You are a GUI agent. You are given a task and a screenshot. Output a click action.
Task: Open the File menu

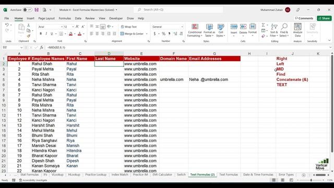pos(7,18)
